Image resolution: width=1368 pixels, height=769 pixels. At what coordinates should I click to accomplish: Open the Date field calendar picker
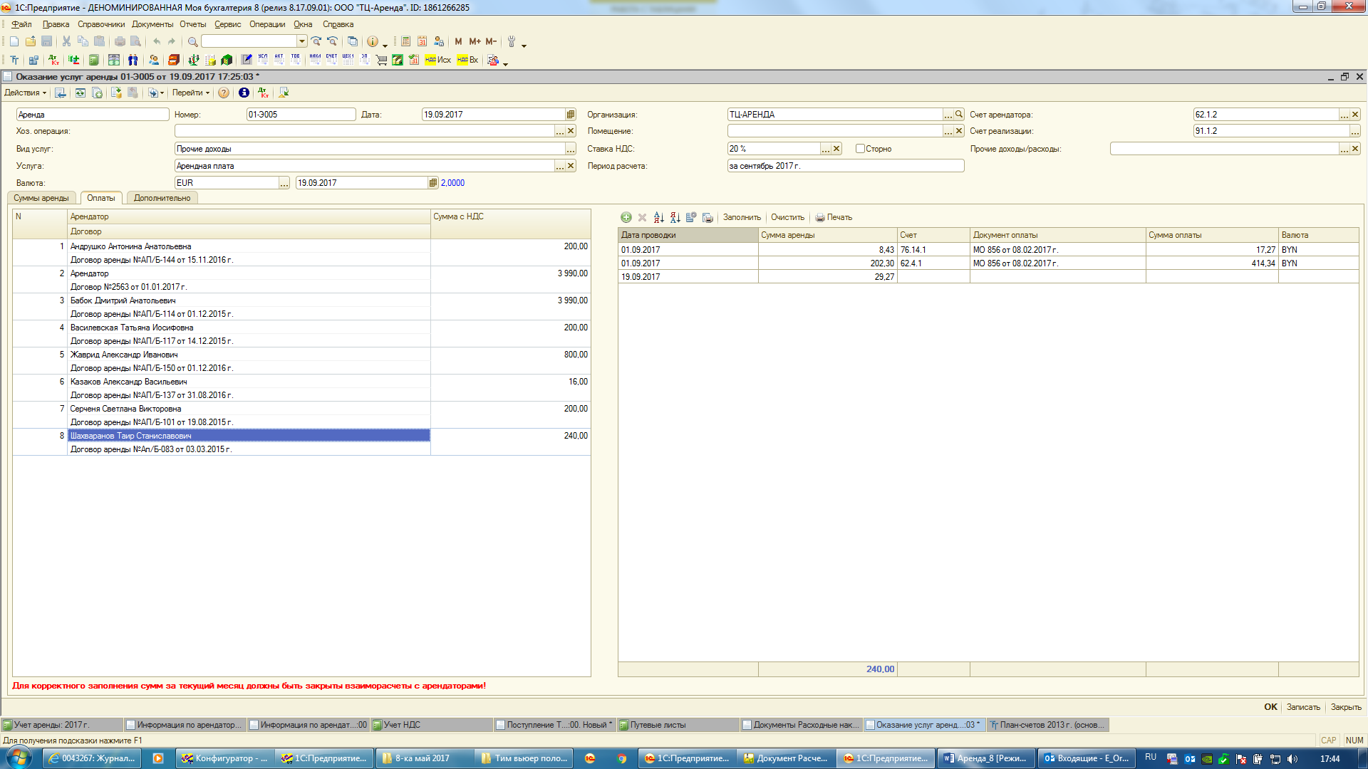[571, 115]
